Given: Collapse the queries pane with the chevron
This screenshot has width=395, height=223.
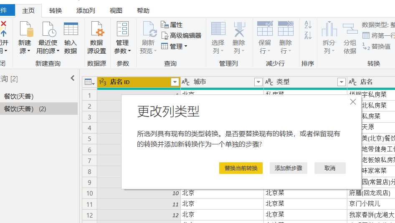Looking at the screenshot, I should click(73, 78).
